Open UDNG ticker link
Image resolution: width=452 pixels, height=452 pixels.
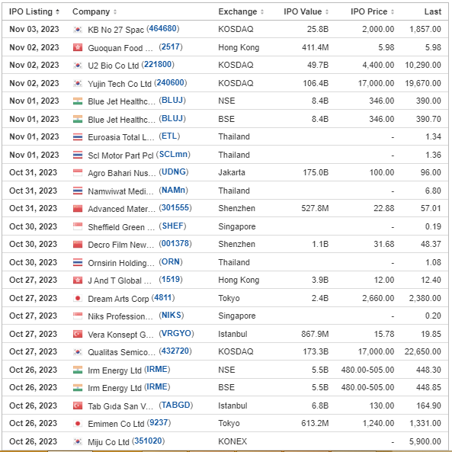[174, 172]
